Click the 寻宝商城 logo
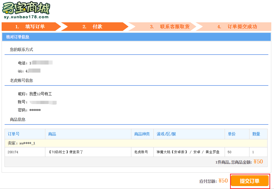The image size is (274, 189). tap(26, 8)
